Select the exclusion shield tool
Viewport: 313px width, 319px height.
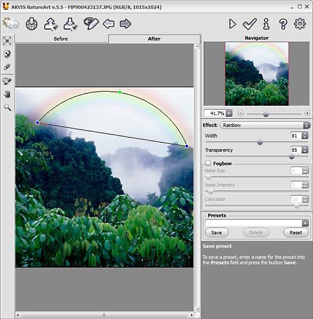coord(7,54)
